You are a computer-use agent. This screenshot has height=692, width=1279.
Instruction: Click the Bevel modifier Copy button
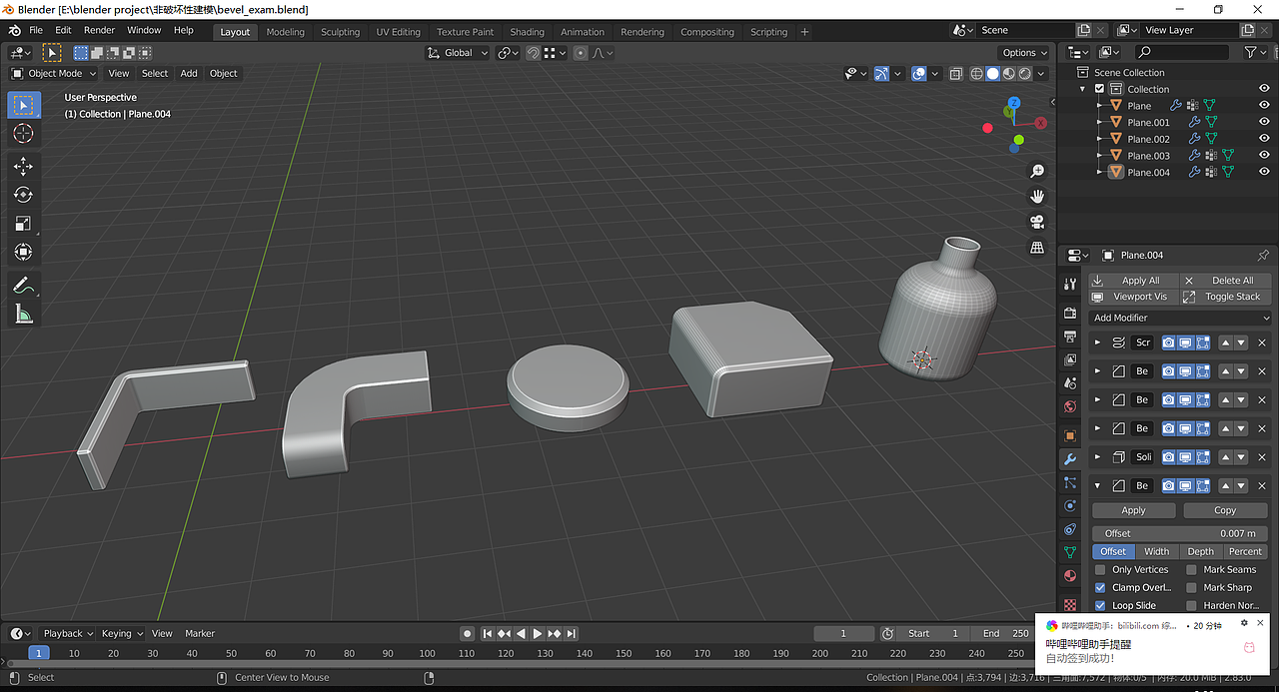(1225, 510)
